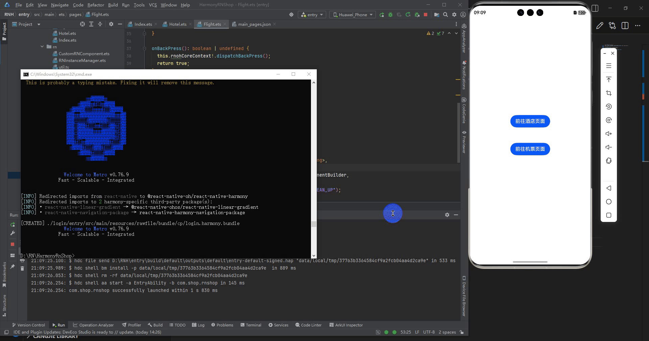The image size is (649, 341).
Task: Open Project Structure folder icon
Action: pos(437,15)
